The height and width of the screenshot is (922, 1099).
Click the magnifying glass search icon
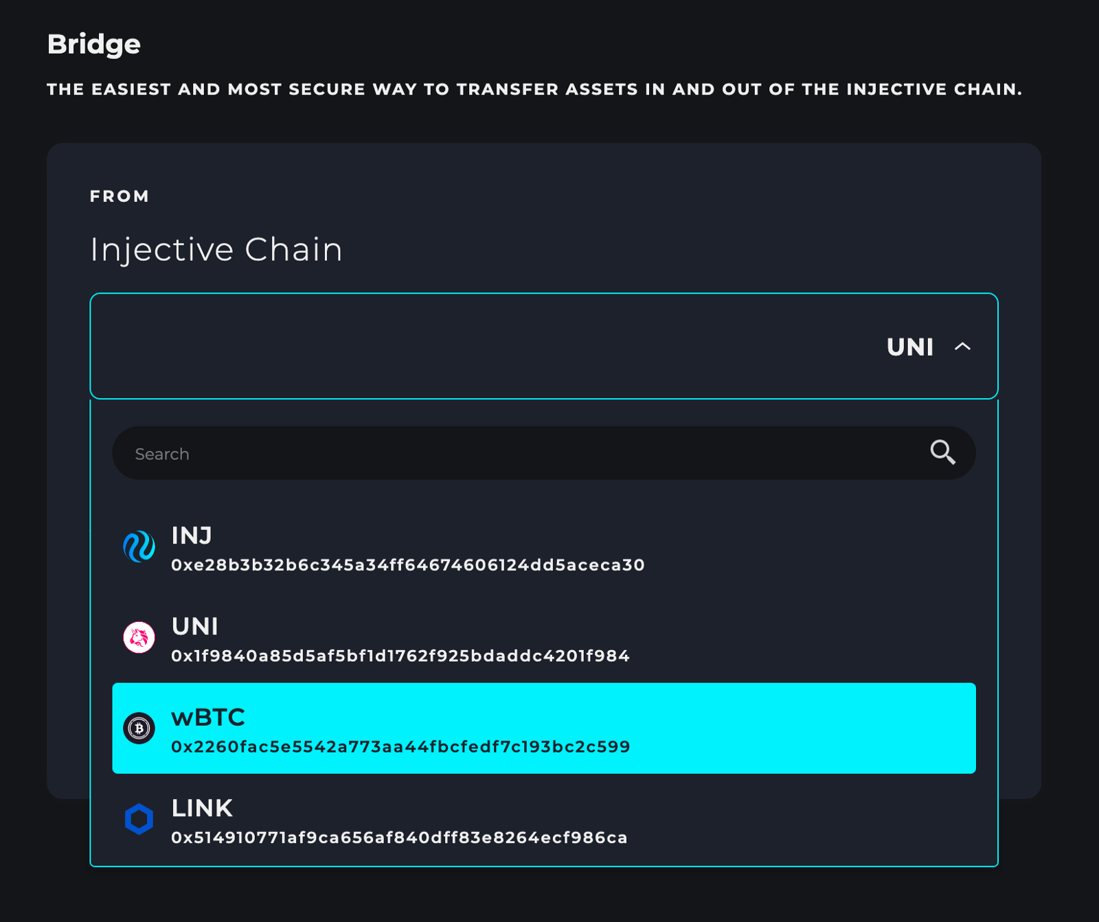[942, 452]
